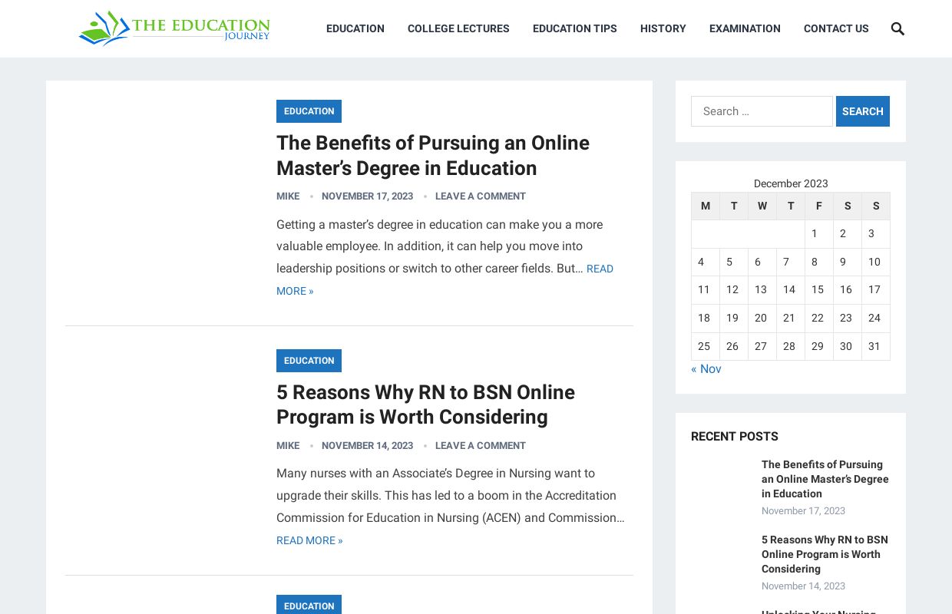Click the magnifying glass search icon in header
The height and width of the screenshot is (614, 952).
click(x=897, y=29)
